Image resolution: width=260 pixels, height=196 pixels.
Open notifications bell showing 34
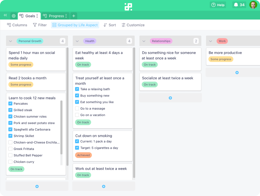tap(239, 5)
